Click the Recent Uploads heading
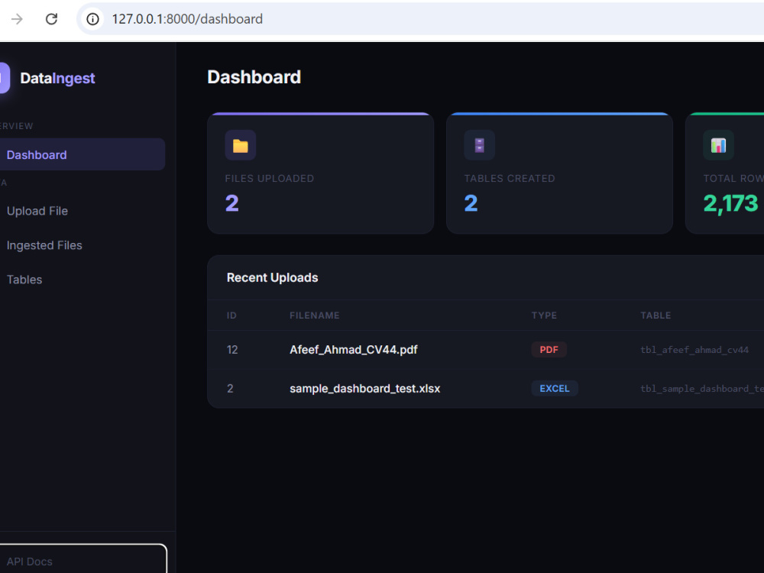Image resolution: width=764 pixels, height=573 pixels. [273, 277]
